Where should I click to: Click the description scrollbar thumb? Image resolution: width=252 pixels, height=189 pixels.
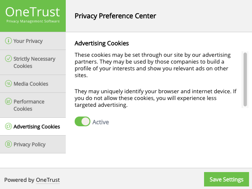(245, 79)
